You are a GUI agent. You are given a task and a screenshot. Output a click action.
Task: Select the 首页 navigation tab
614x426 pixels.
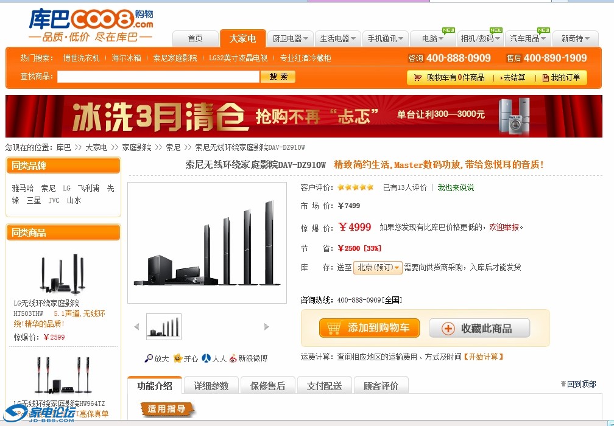click(x=195, y=38)
